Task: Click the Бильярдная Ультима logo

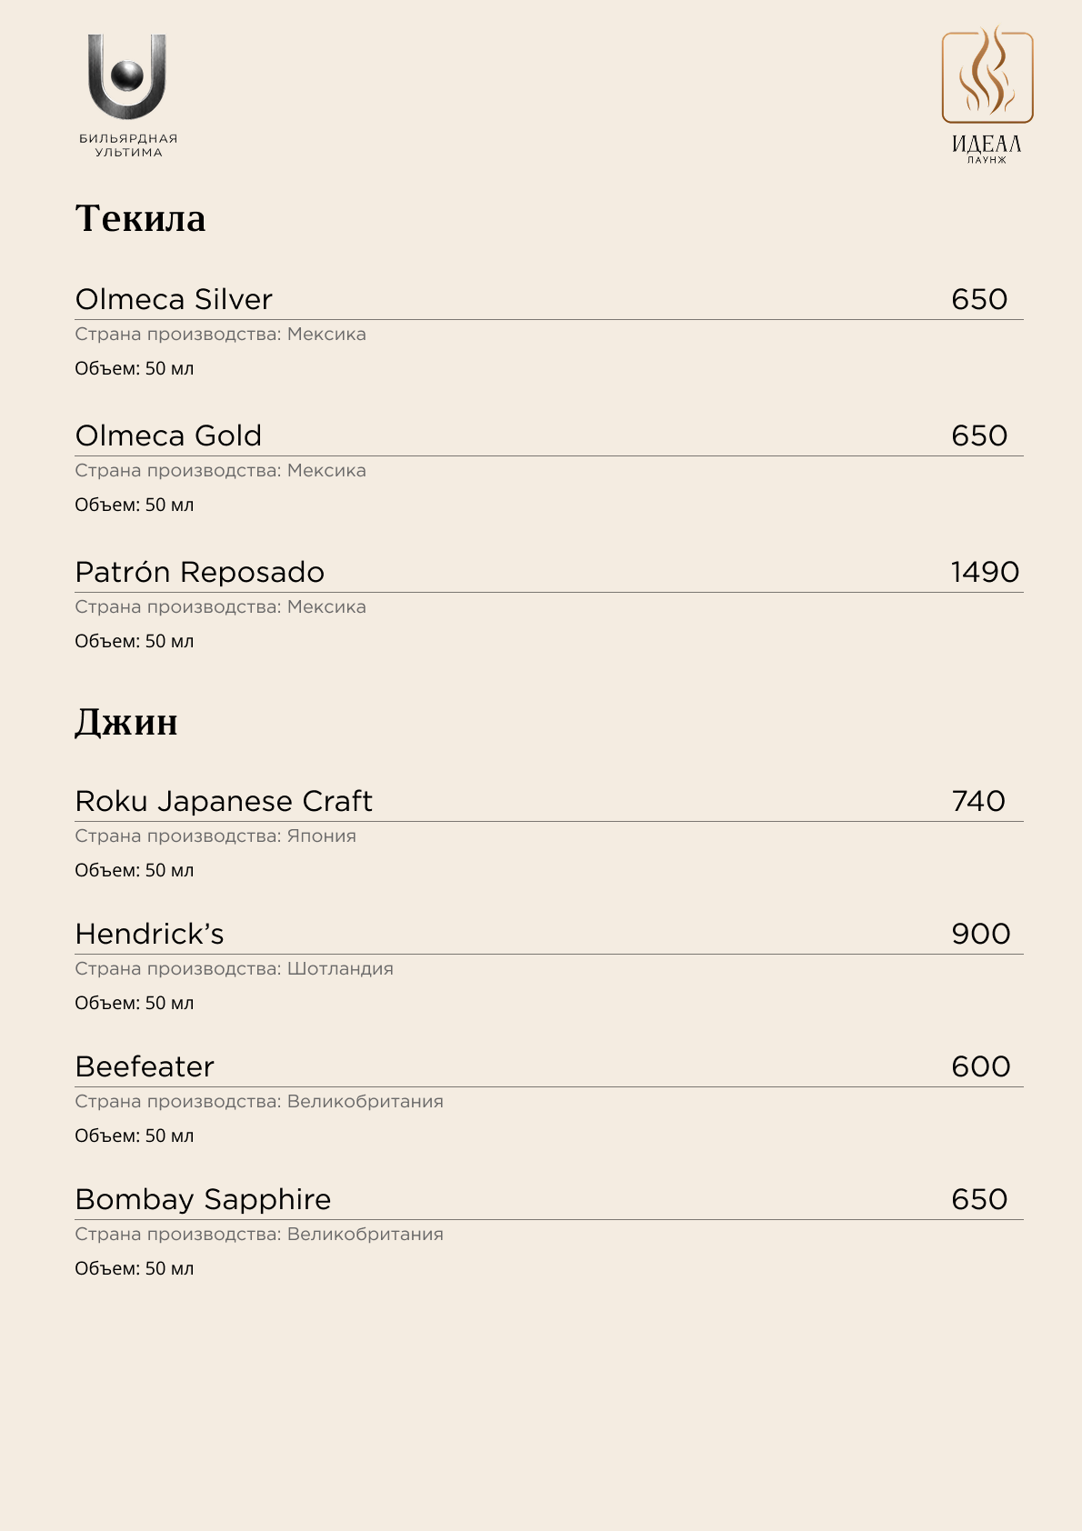Action: point(127,95)
